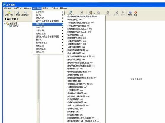Select the highlighted 模板工程 entry
Screen dimensions: 165x123
tap(48, 24)
